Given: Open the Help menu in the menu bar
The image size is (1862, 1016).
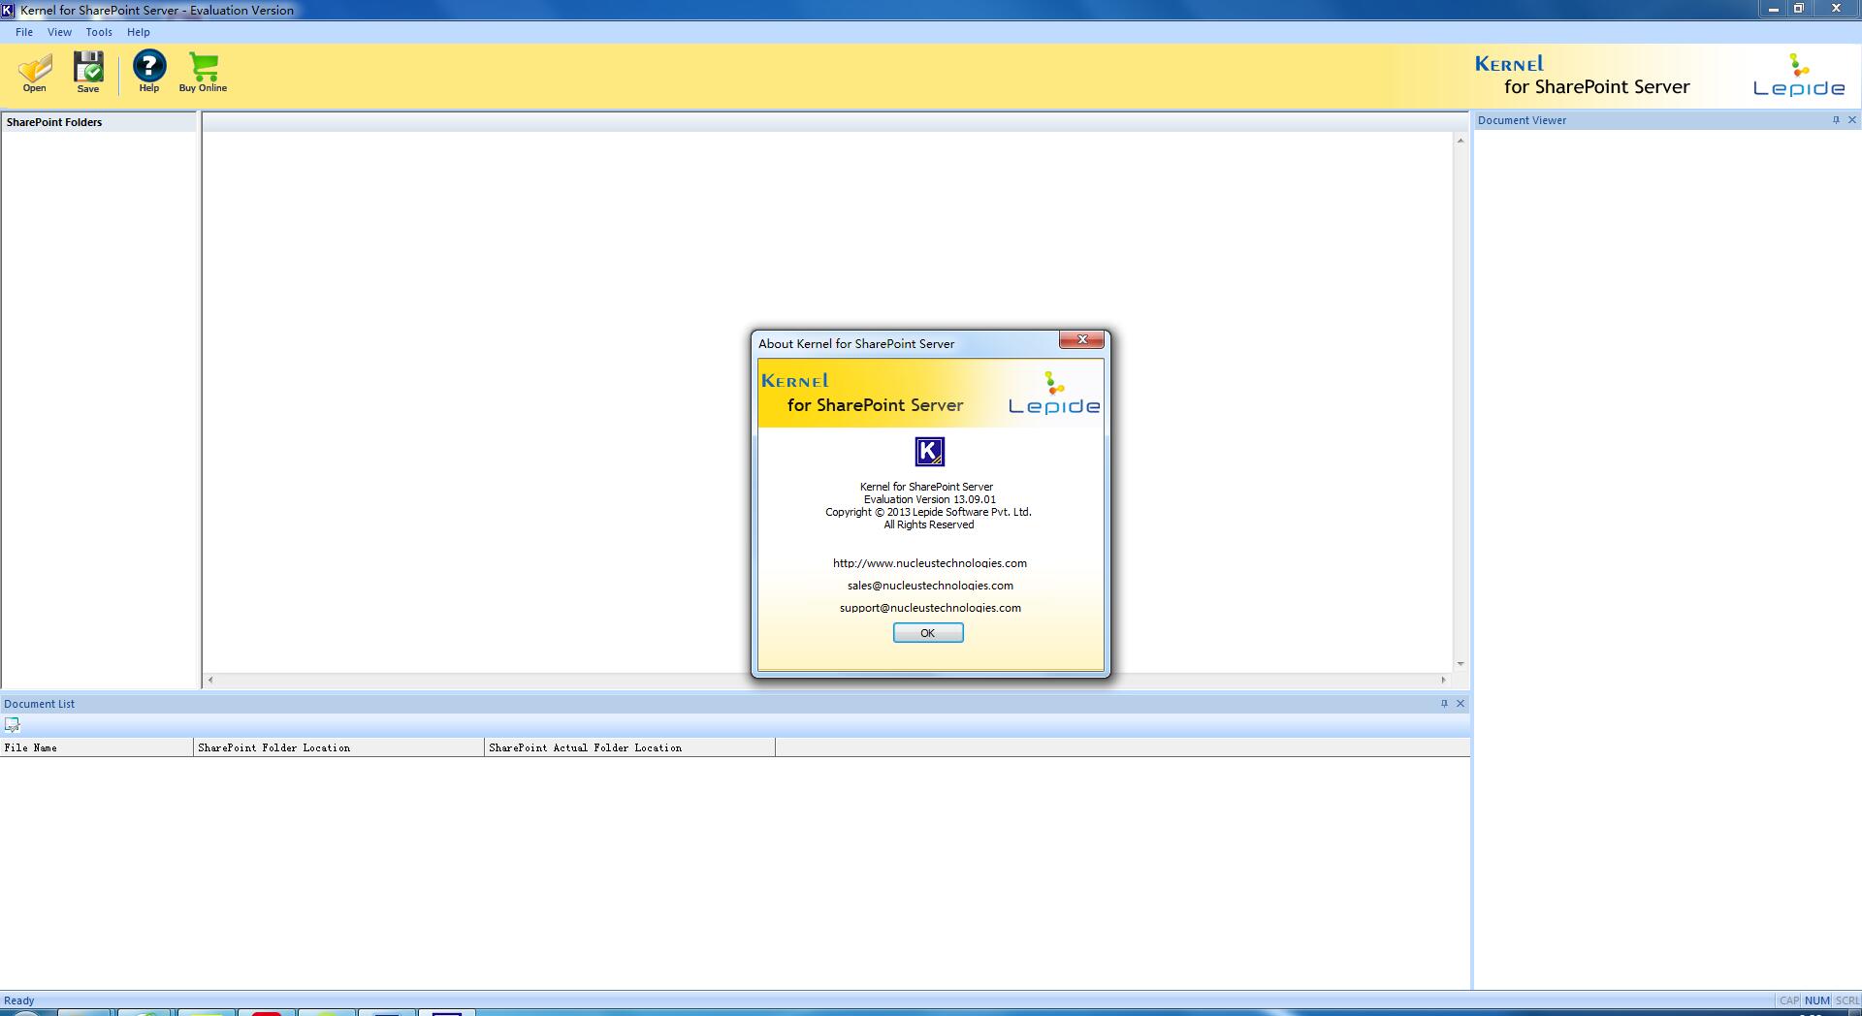Looking at the screenshot, I should click(139, 32).
